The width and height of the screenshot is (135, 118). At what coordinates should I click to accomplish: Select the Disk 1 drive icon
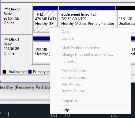[6, 39]
